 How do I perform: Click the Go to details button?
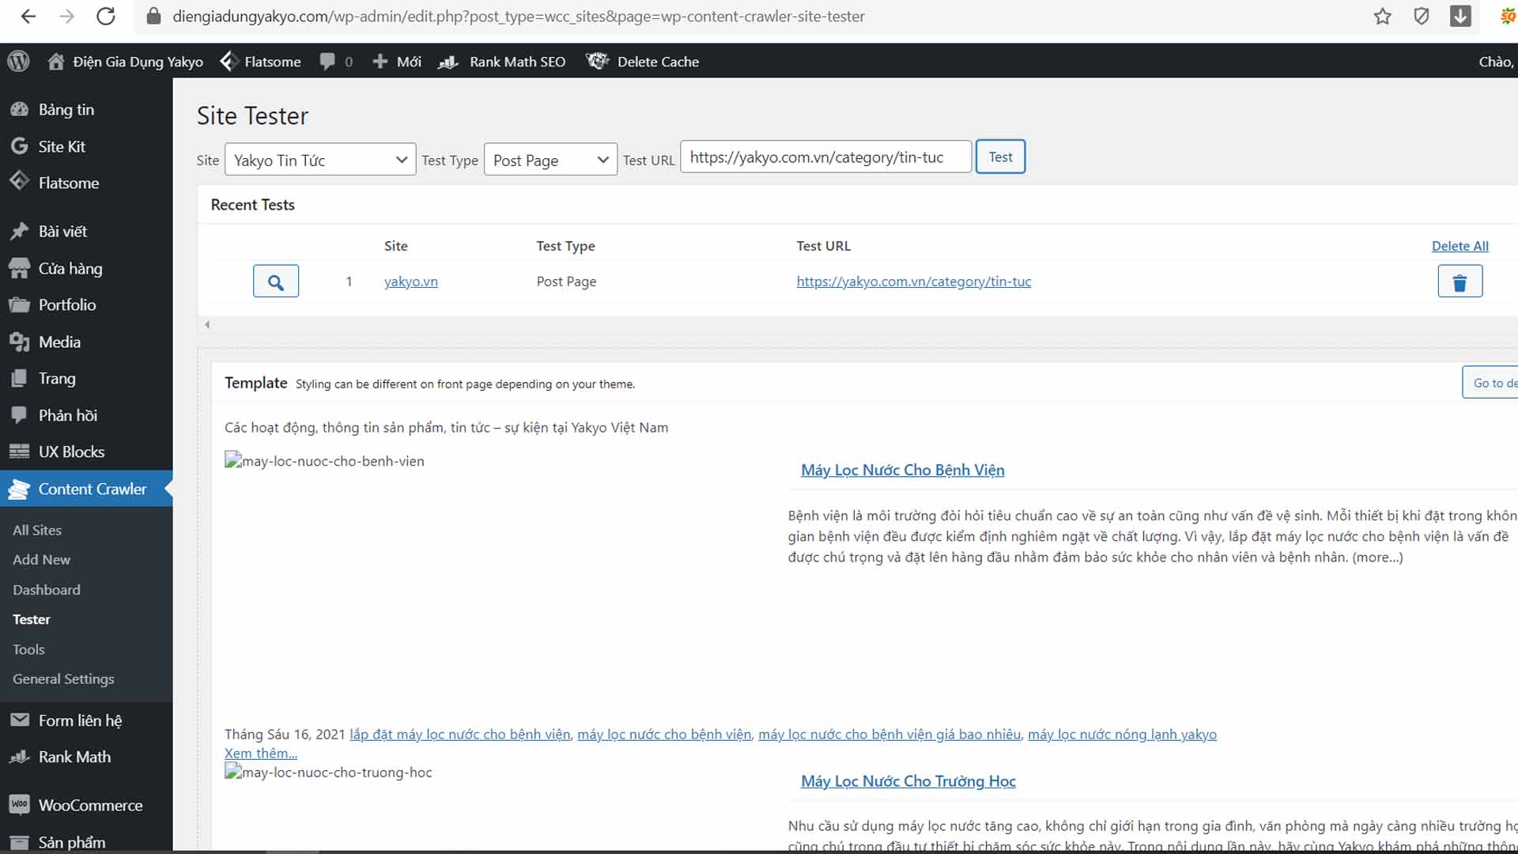tap(1490, 383)
